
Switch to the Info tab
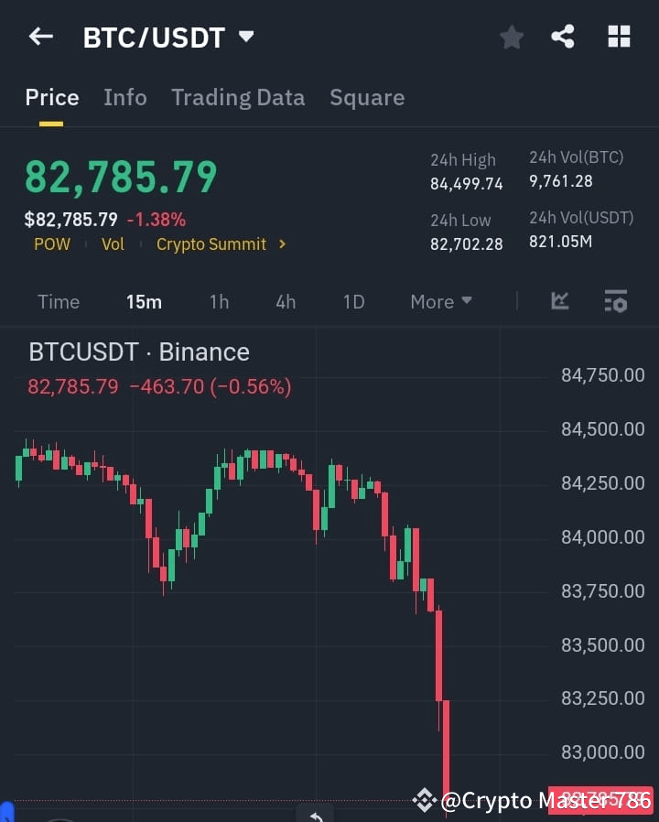click(125, 98)
